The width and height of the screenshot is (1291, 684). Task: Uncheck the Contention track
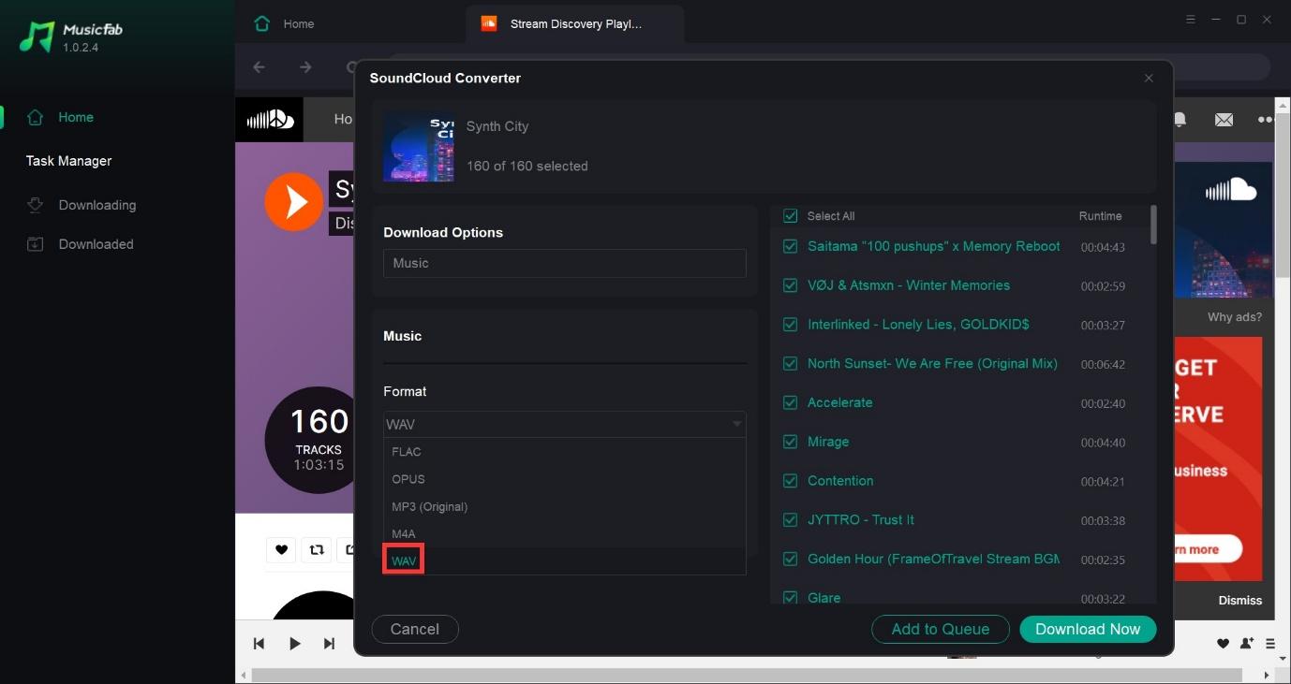pyautogui.click(x=790, y=481)
